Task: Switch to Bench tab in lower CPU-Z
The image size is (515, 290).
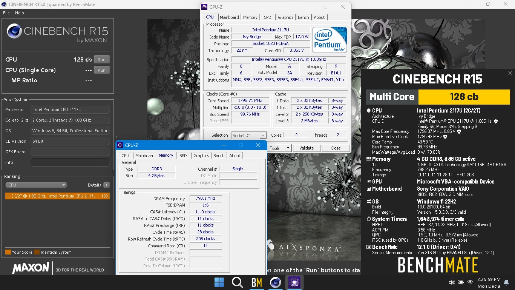Action: pyautogui.click(x=219, y=156)
